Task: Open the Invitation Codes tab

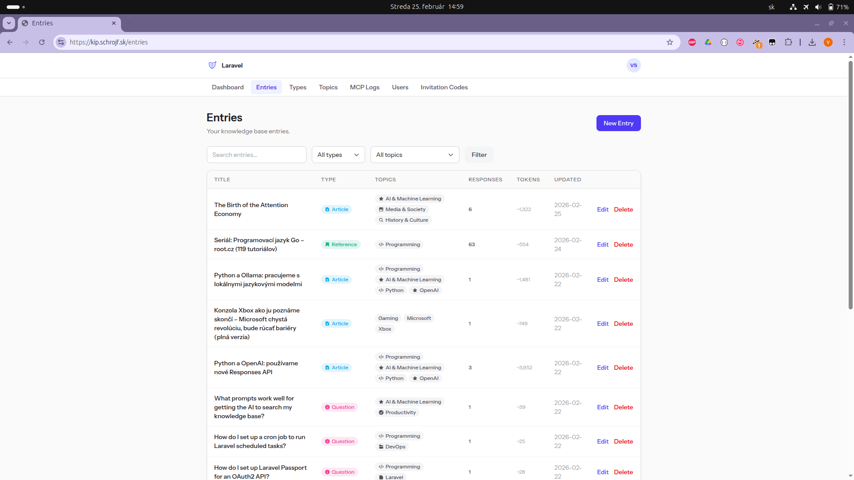Action: click(x=444, y=87)
